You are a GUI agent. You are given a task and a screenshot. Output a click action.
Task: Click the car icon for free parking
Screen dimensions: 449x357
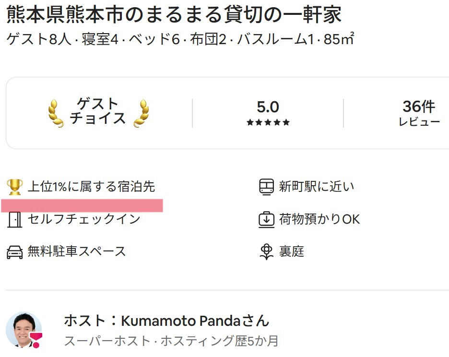pyautogui.click(x=15, y=251)
